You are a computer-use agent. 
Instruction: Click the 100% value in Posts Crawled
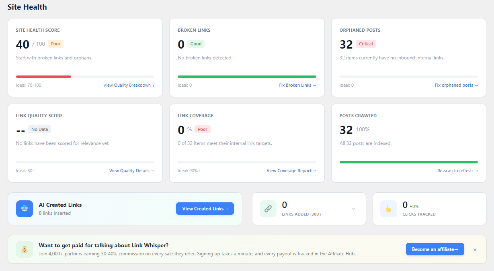click(x=363, y=130)
